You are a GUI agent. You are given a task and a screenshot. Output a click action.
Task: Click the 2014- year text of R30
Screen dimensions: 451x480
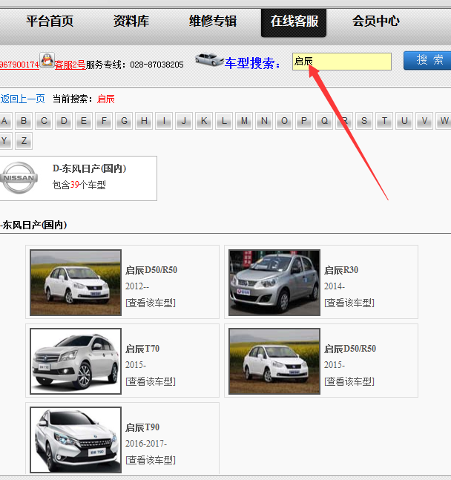(x=335, y=286)
